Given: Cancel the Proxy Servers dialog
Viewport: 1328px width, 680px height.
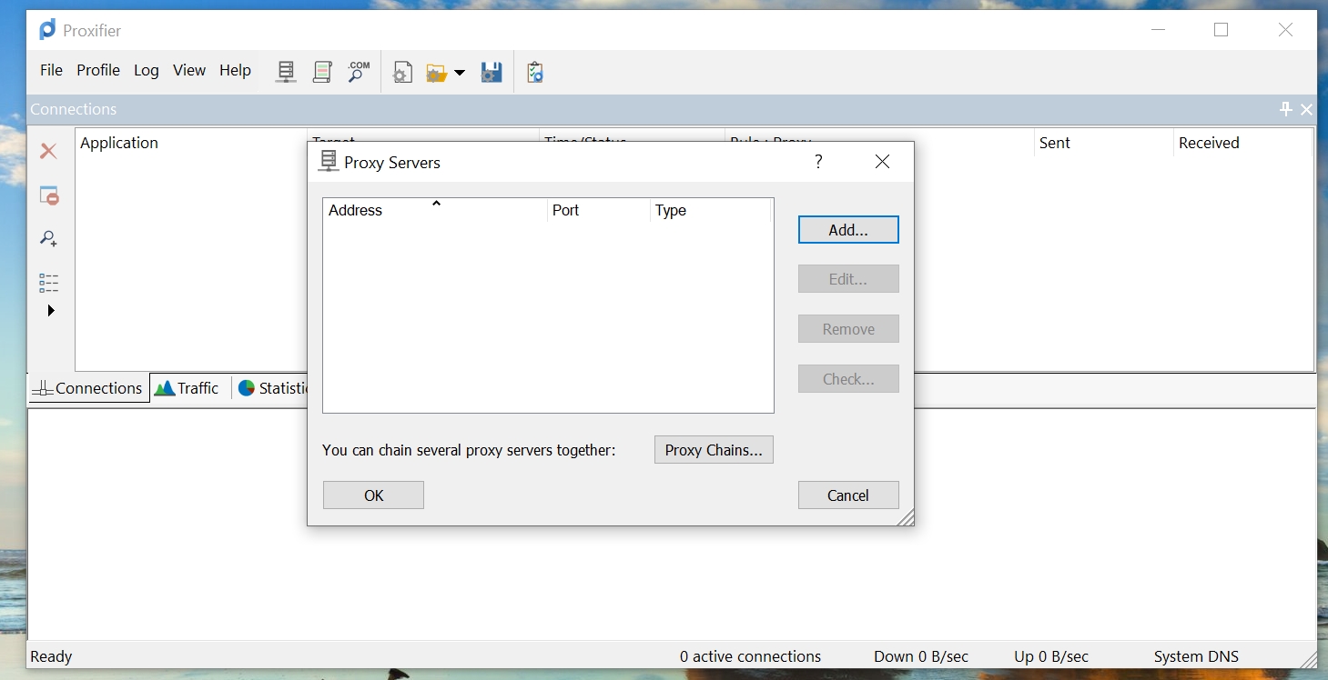Looking at the screenshot, I should click(x=847, y=495).
